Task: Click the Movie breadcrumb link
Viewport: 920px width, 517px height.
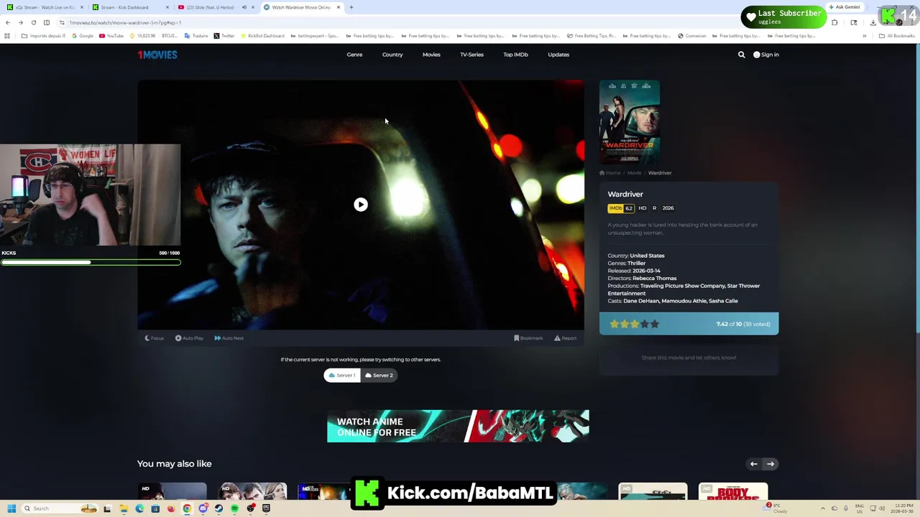Action: (x=634, y=173)
